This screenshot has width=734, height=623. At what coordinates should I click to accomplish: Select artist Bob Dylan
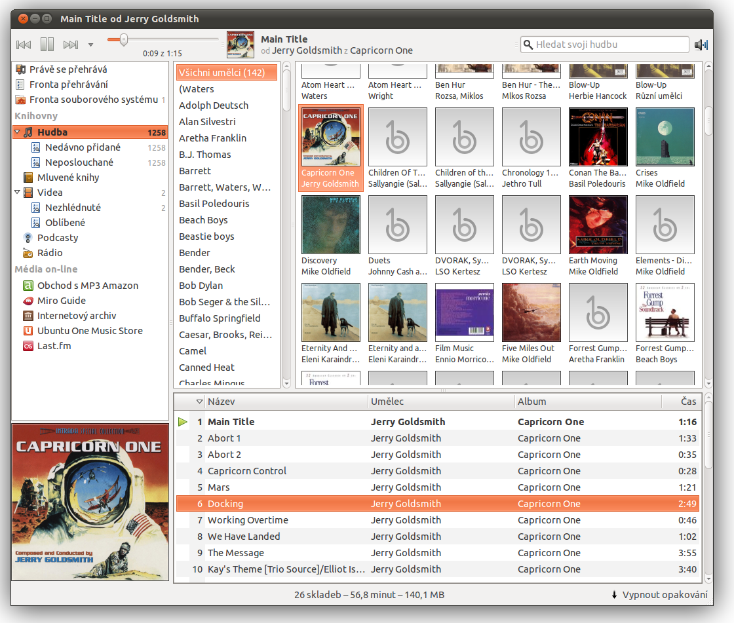tap(201, 286)
